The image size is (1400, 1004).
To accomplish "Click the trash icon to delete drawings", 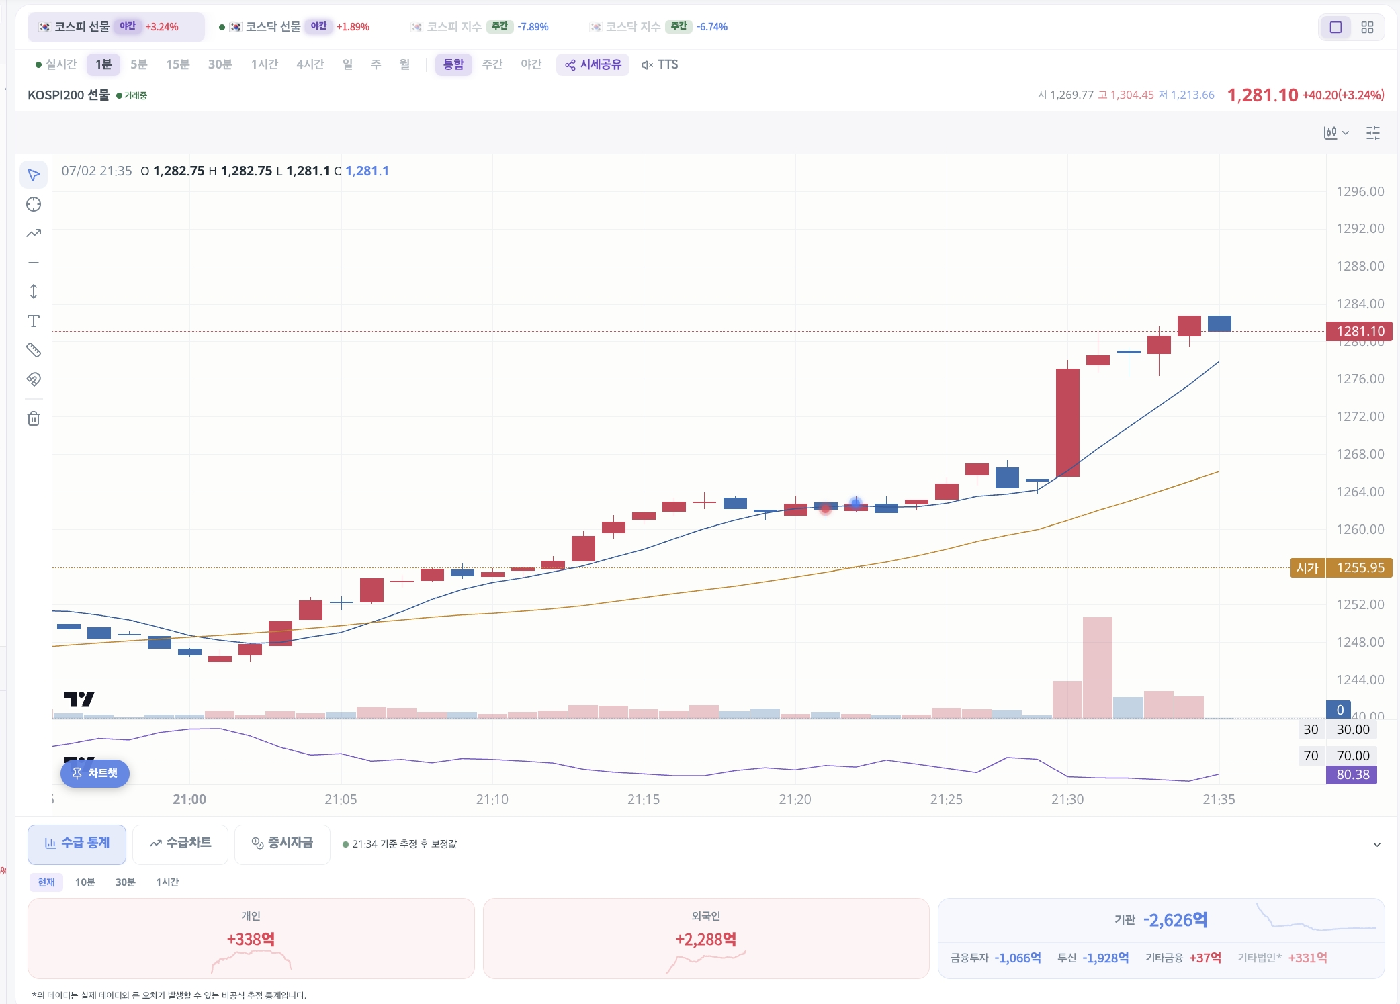I will (x=34, y=419).
